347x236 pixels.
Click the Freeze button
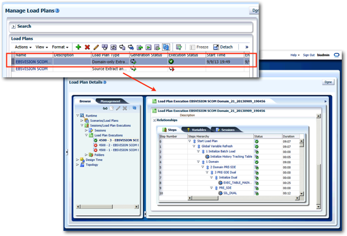pos(199,47)
